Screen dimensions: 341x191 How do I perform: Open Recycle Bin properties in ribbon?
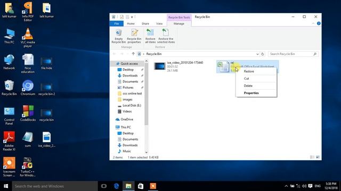(134, 36)
